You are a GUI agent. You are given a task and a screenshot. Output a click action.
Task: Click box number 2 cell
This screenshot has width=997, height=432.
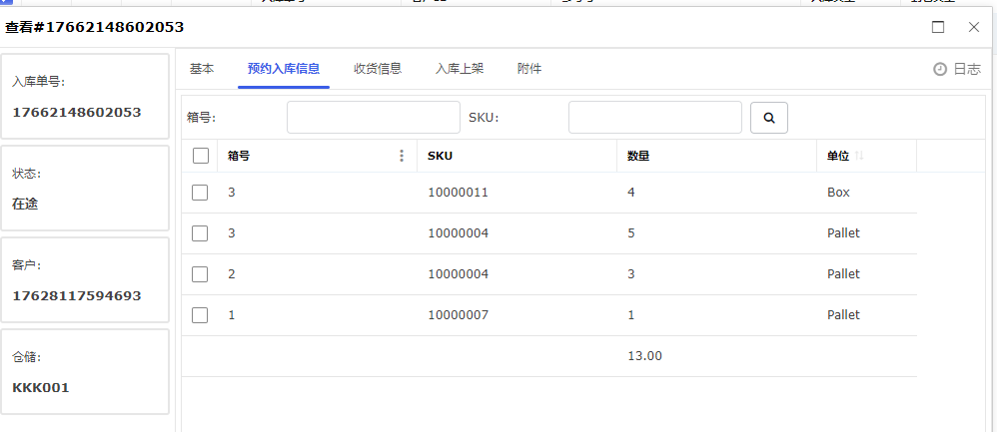click(232, 273)
